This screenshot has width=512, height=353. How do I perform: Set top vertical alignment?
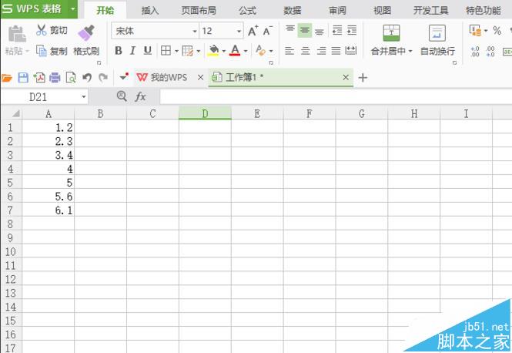[x=290, y=30]
